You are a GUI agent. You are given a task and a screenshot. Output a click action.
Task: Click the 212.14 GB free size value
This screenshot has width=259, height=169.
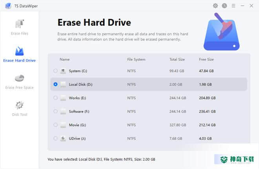pyautogui.click(x=207, y=125)
